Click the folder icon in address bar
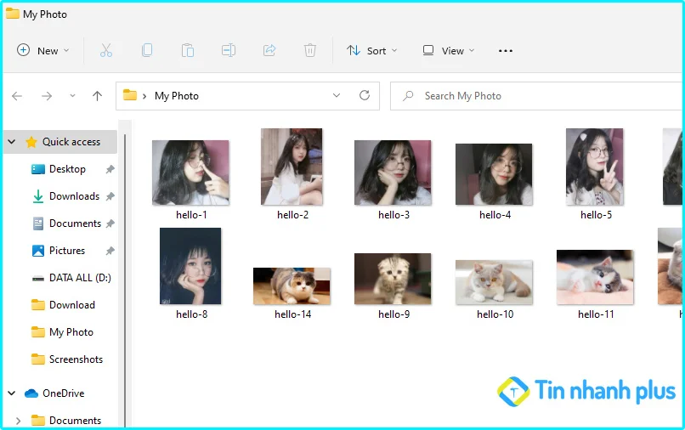The width and height of the screenshot is (685, 430). coord(130,95)
